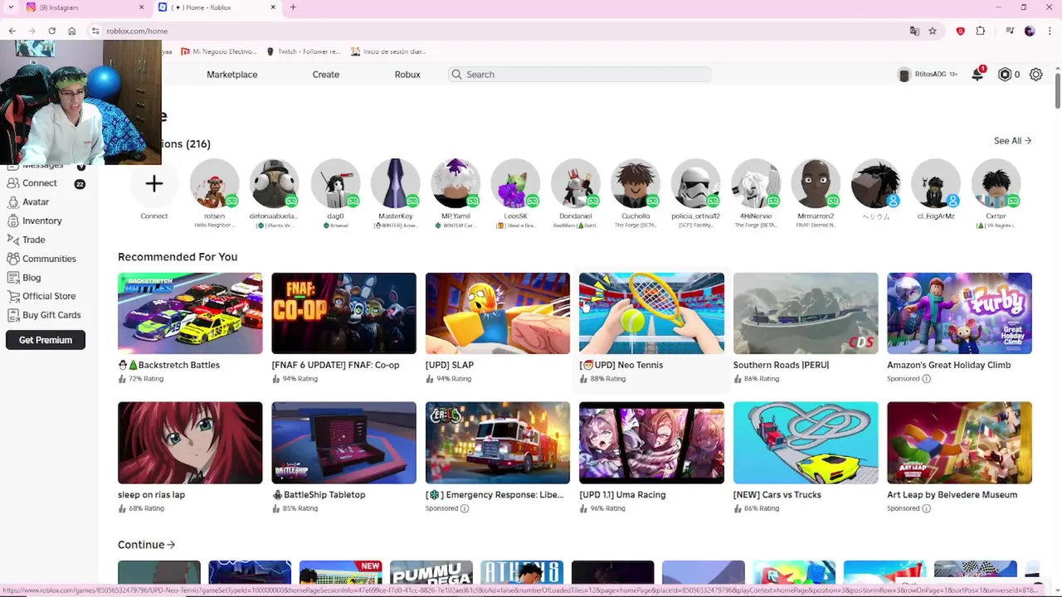Viewport: 1062px width, 597px height.
Task: Click the page vertical scrollbar
Action: pos(1058,91)
